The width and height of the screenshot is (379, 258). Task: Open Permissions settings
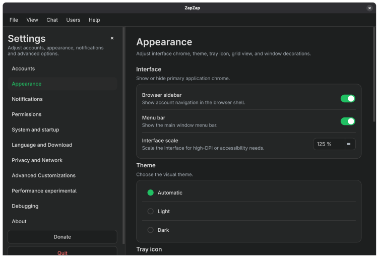click(62, 114)
